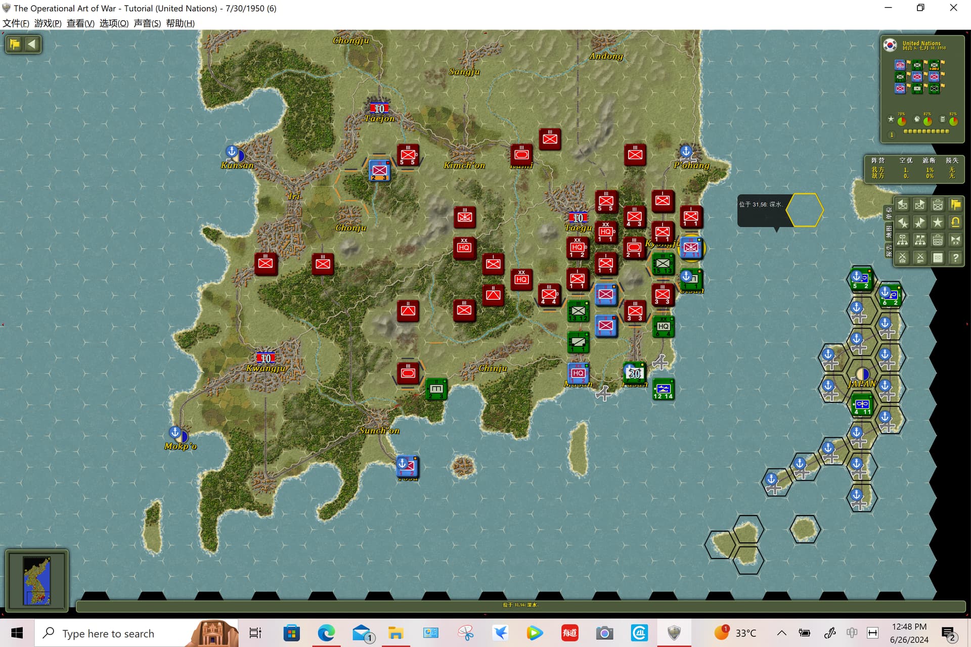Screen dimensions: 971x647
Task: Switch to the 报告 side tab
Action: coord(889,250)
